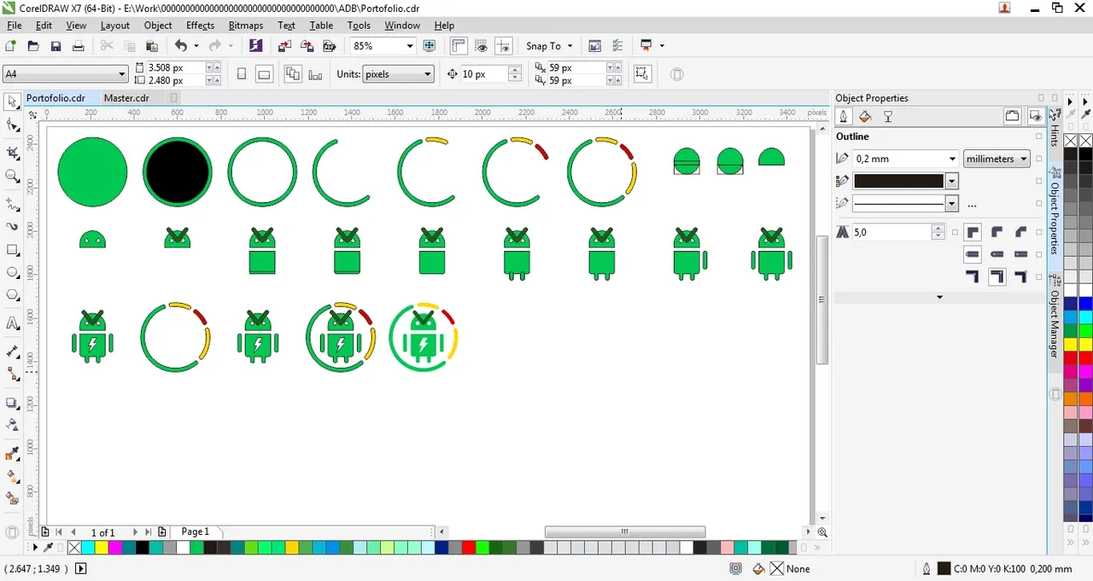This screenshot has width=1093, height=581.
Task: Toggle Show Grid
Action: click(482, 46)
